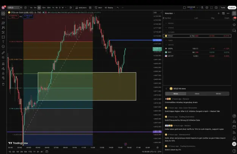The image size is (237, 154).
Task: Select the US10Y watchlist row
Action: 197,56
